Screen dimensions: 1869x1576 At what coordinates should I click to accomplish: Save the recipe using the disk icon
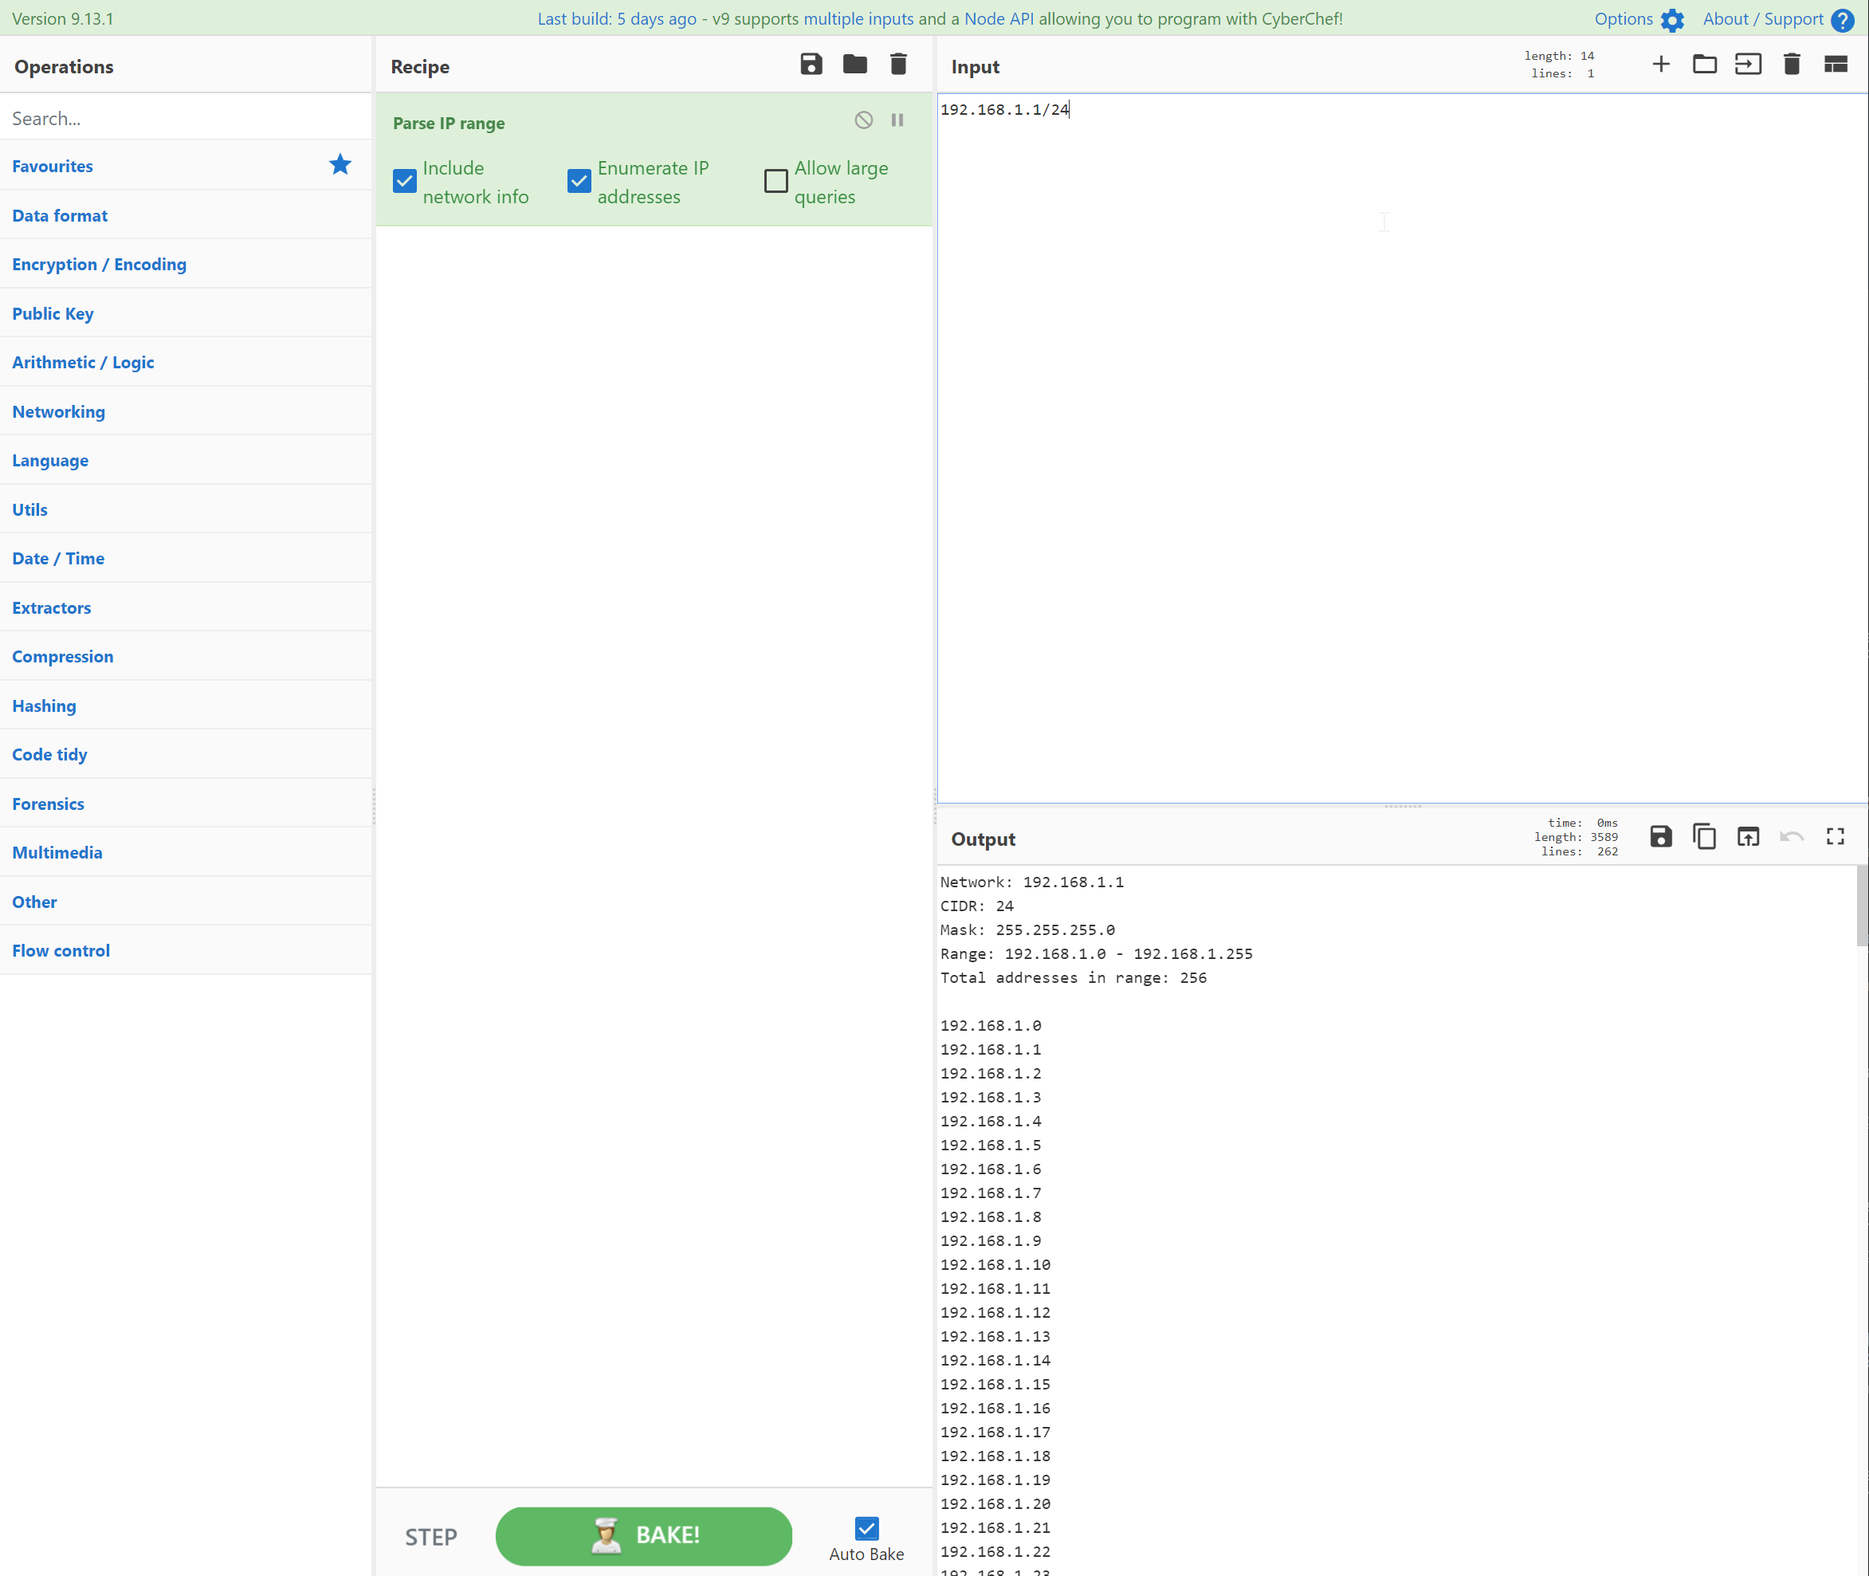click(811, 65)
